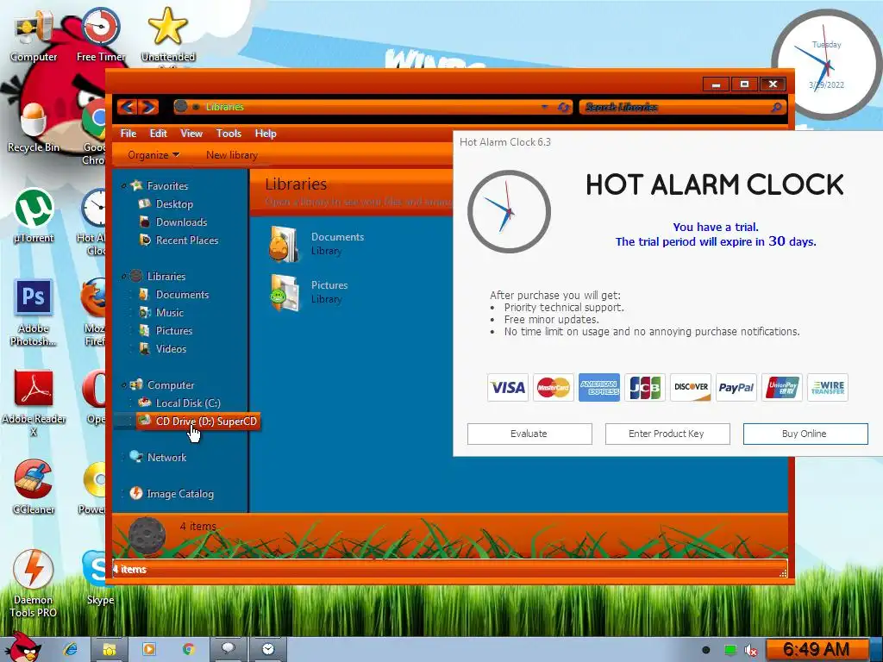
Task: Open Internet Explorer on the taskbar
Action: pyautogui.click(x=71, y=649)
